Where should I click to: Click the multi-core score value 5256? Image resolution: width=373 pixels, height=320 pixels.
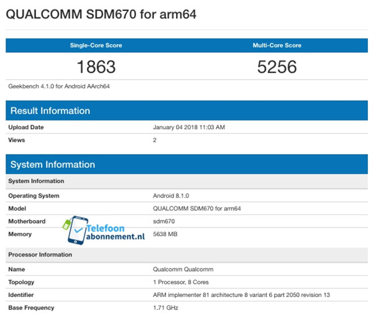[277, 66]
